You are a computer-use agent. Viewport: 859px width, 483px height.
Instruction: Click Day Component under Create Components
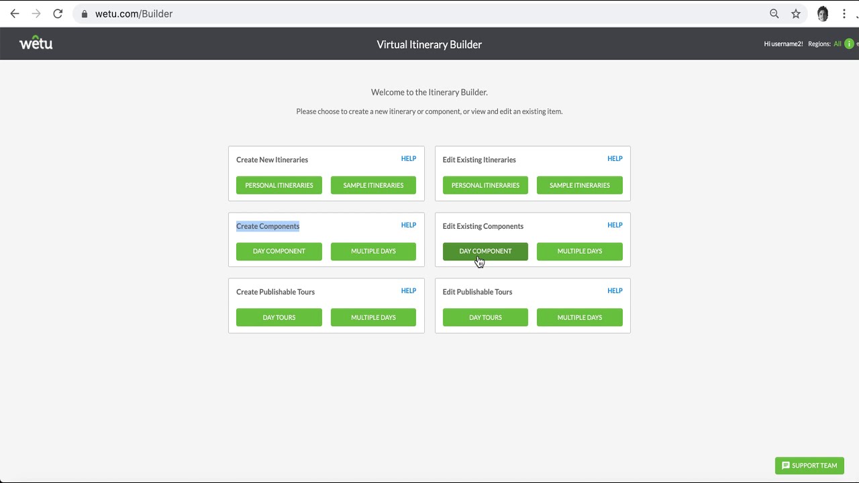279,251
